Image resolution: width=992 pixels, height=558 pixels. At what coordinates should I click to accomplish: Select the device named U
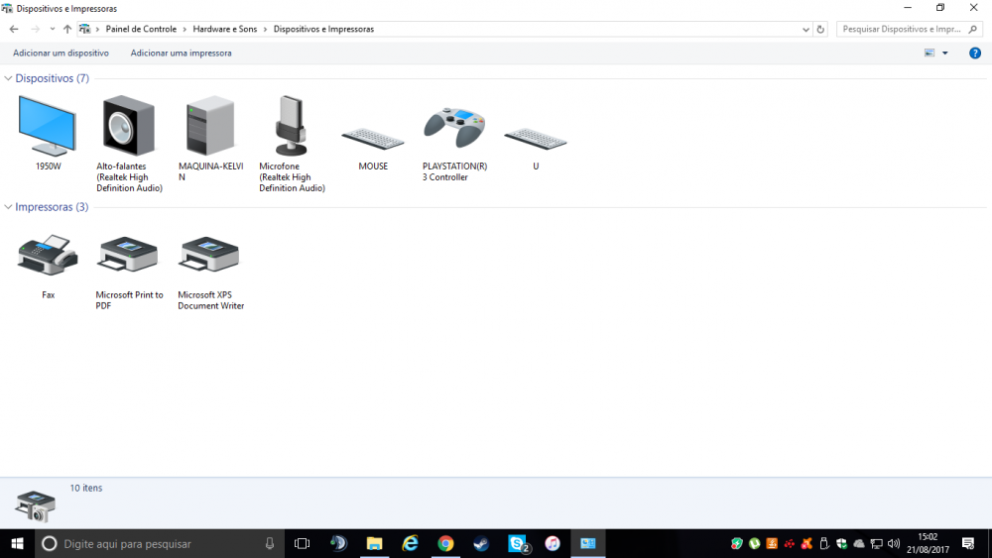pyautogui.click(x=536, y=138)
